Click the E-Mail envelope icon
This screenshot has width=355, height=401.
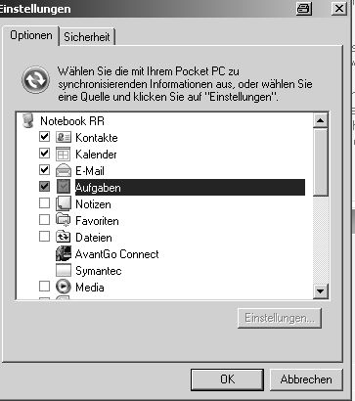[x=64, y=171]
